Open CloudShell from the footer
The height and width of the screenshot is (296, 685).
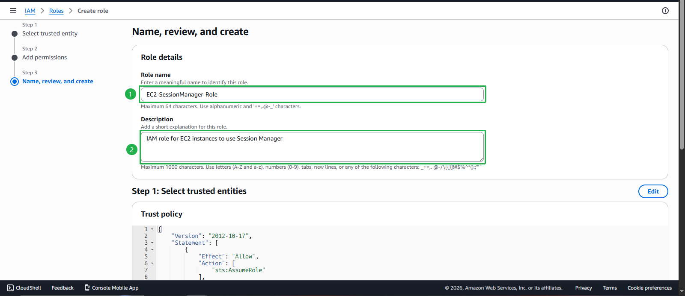(x=24, y=288)
